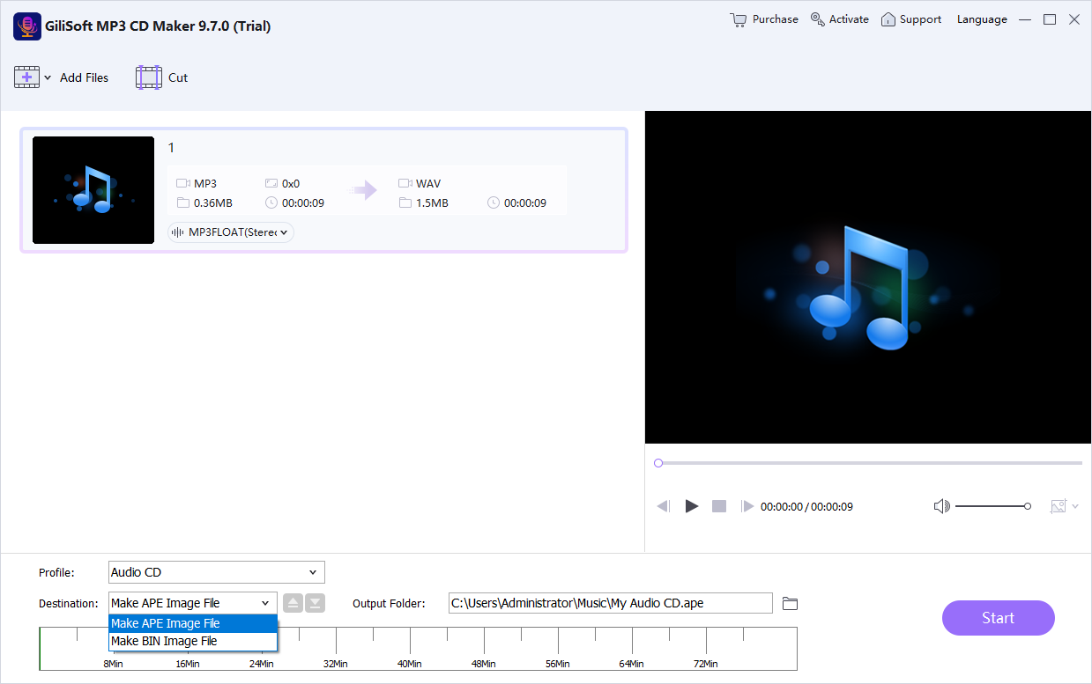
Task: Select the track 1 music thumbnail
Action: (93, 190)
